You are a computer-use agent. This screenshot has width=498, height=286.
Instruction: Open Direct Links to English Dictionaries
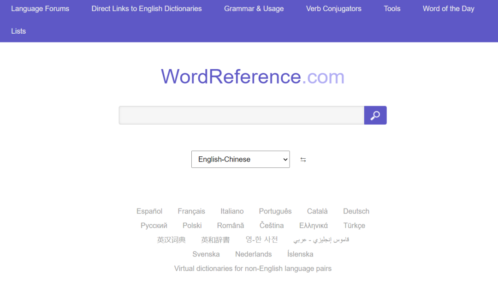(147, 9)
